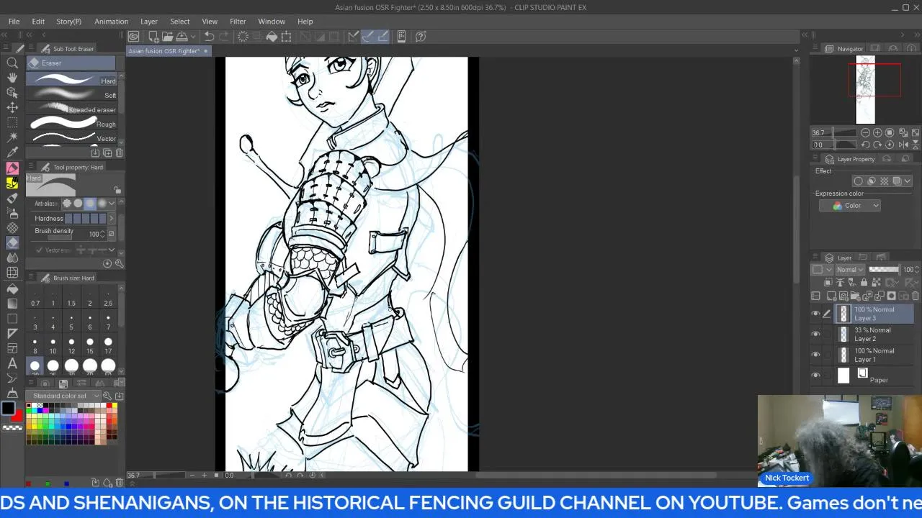Select the Gradient tool
This screenshot has width=922, height=518.
[12, 304]
